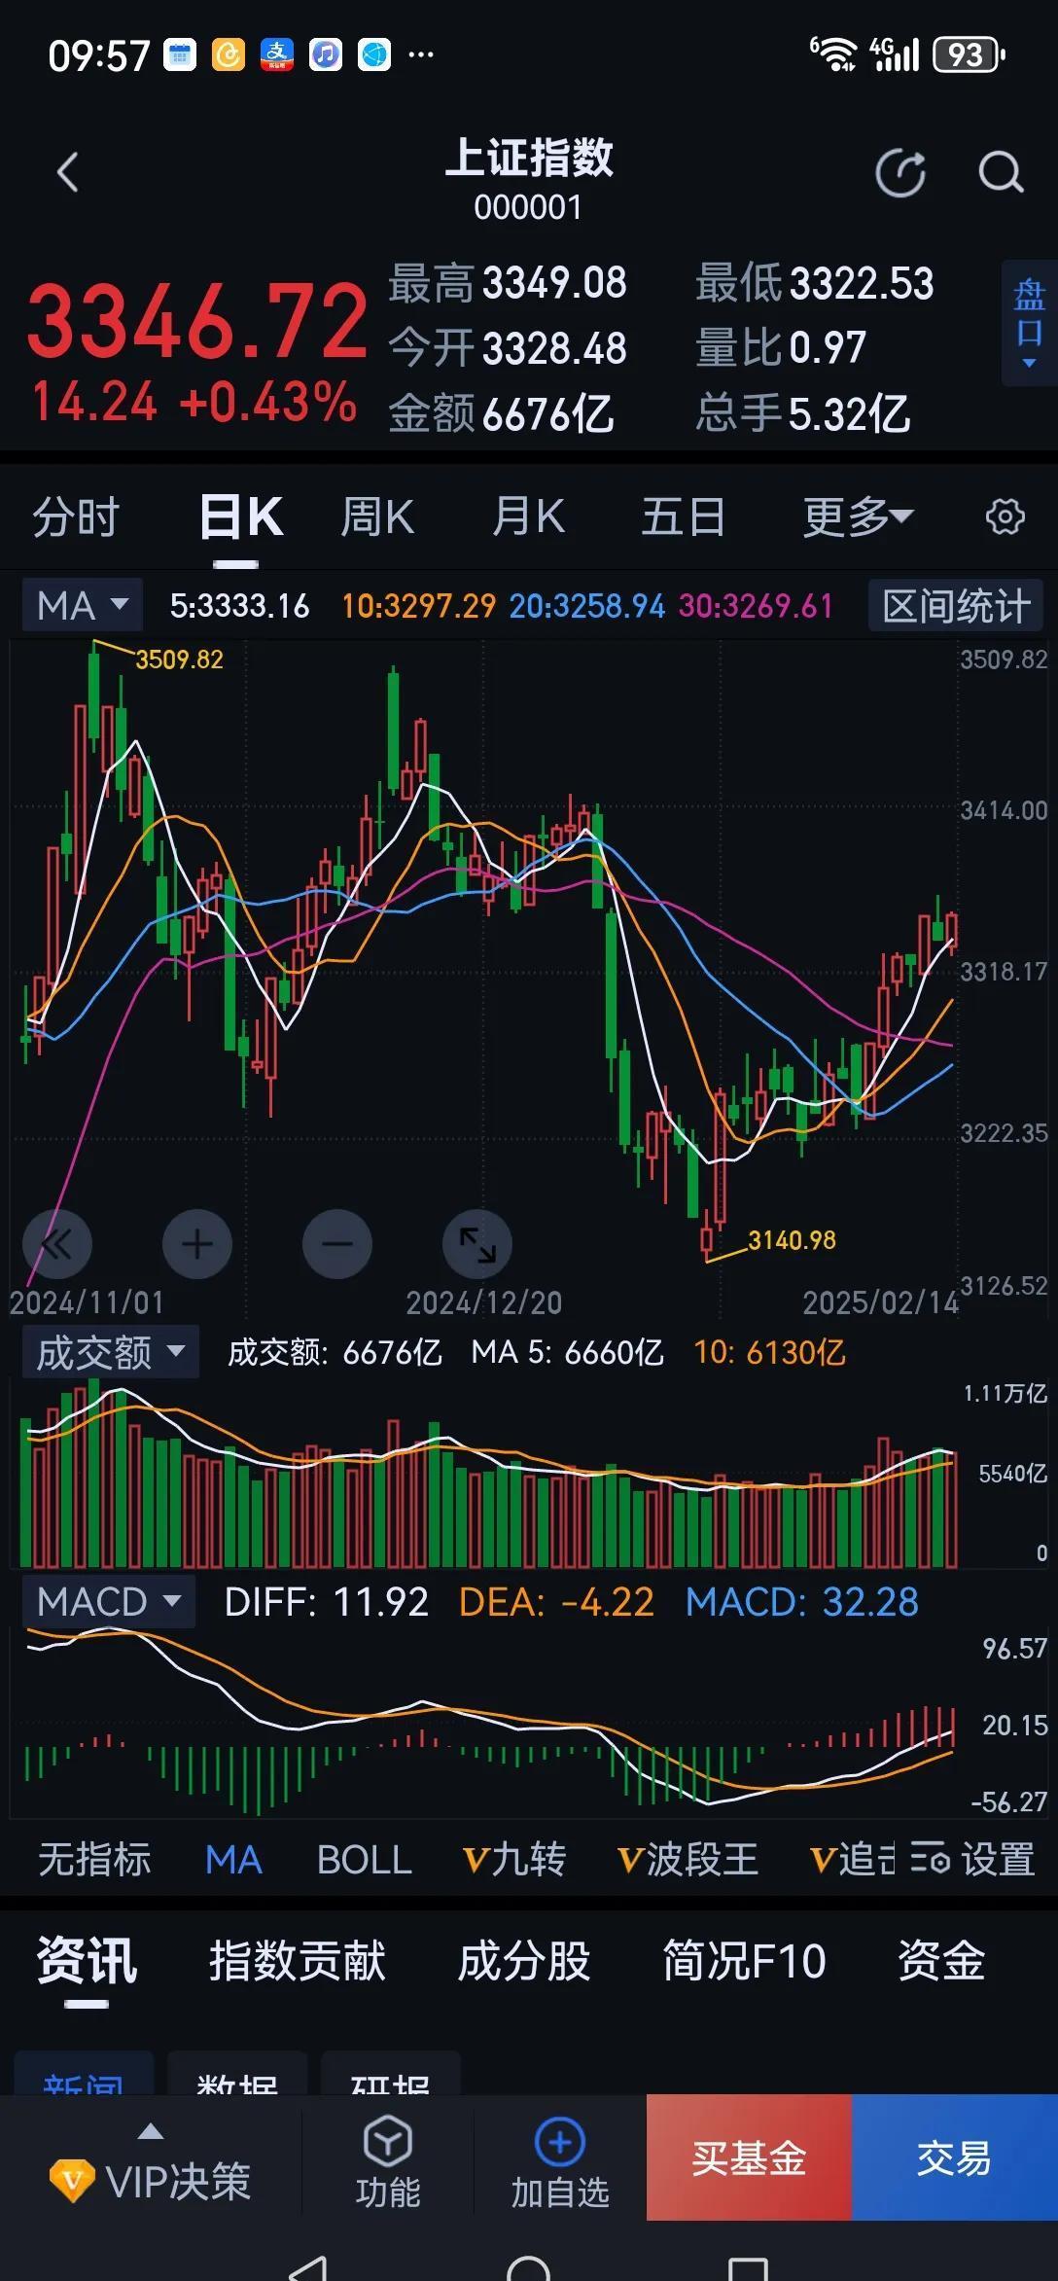
Task: Expand chart to fullscreen icon
Action: pos(477,1243)
